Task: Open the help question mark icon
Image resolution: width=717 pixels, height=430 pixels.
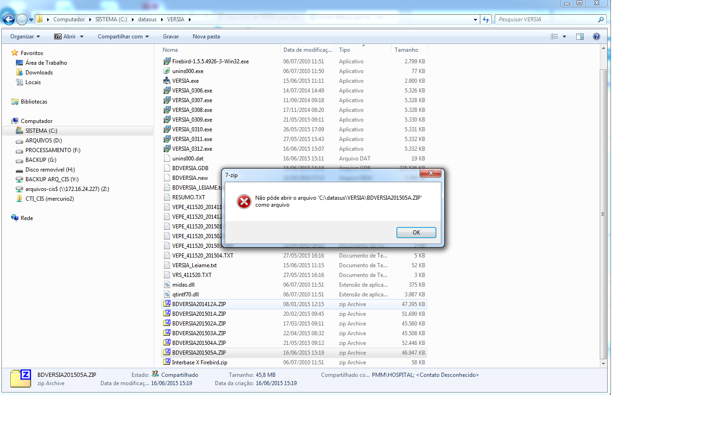Action: [597, 37]
